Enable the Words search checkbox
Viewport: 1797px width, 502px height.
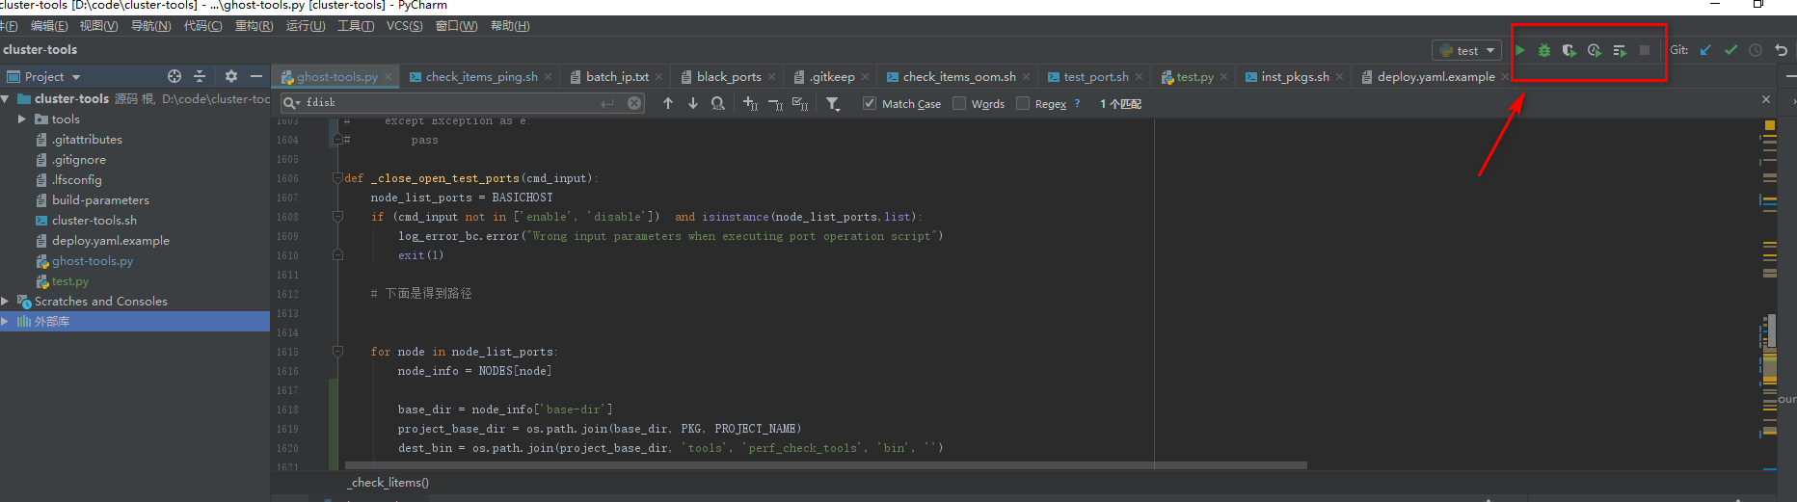pos(959,103)
